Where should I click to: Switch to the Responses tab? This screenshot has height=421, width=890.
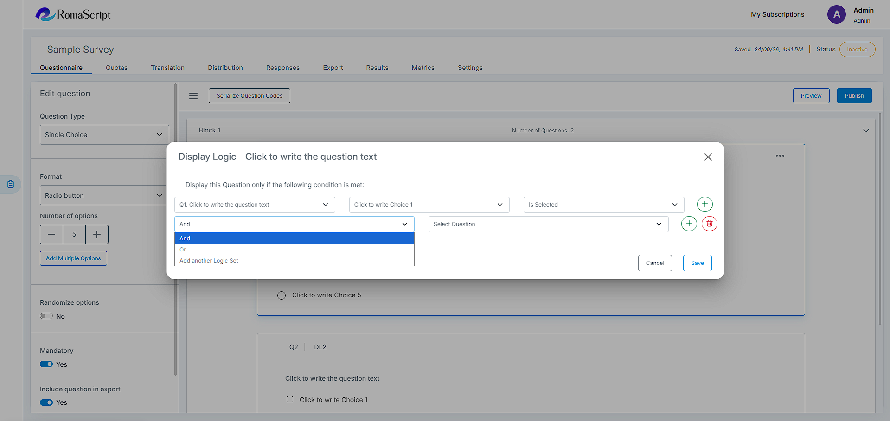[283, 68]
